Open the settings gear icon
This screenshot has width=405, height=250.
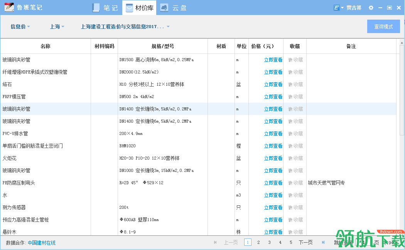pyautogui.click(x=371, y=8)
